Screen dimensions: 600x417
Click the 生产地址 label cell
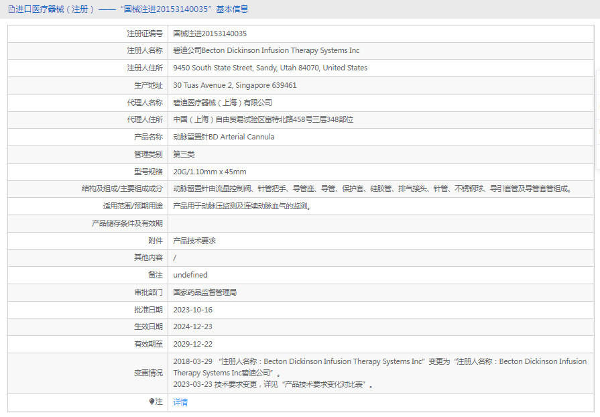pos(88,85)
